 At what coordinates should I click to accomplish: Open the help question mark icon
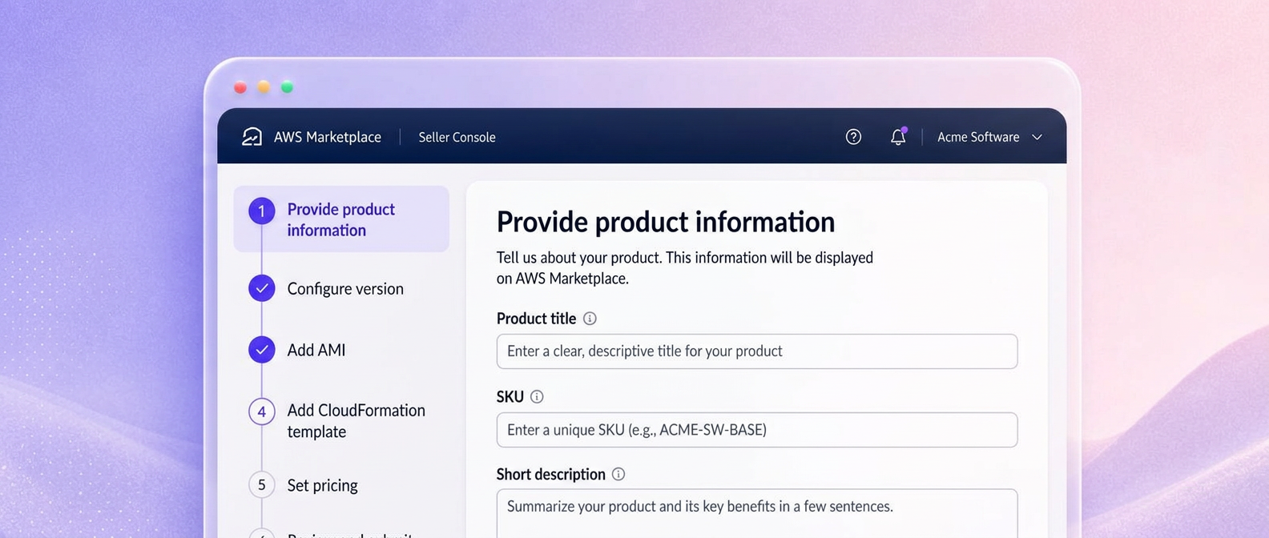853,137
